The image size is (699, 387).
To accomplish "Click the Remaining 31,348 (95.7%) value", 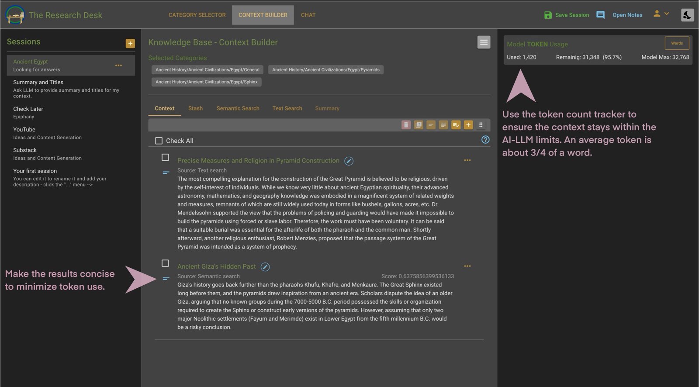I will tap(588, 57).
